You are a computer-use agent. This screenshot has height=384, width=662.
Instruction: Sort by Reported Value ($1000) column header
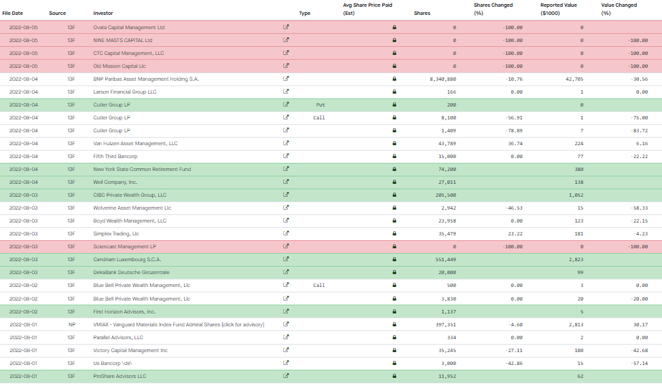(559, 9)
